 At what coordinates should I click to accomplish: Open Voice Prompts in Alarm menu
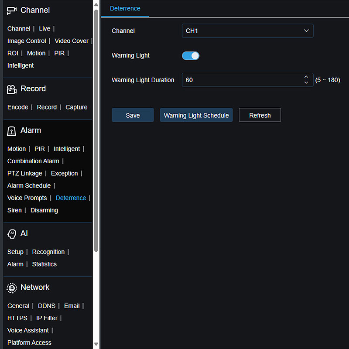[27, 198]
